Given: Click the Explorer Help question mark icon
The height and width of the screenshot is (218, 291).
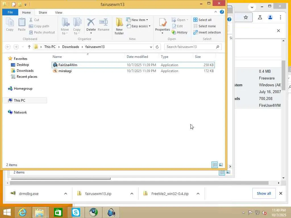Looking at the screenshot, I should 222,12.
